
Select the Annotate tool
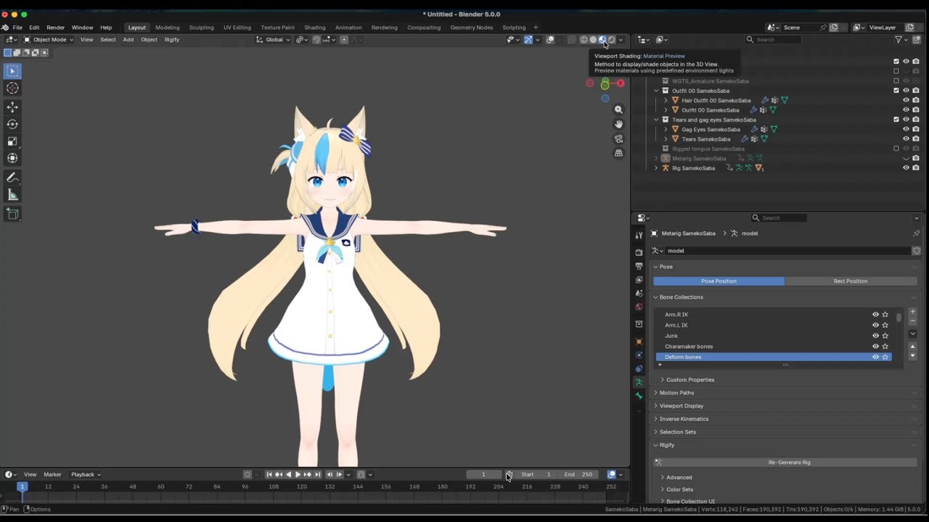point(12,178)
